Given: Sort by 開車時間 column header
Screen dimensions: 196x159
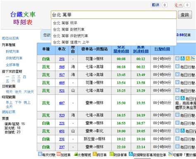Looking at the screenshot, I should pos(121,51).
